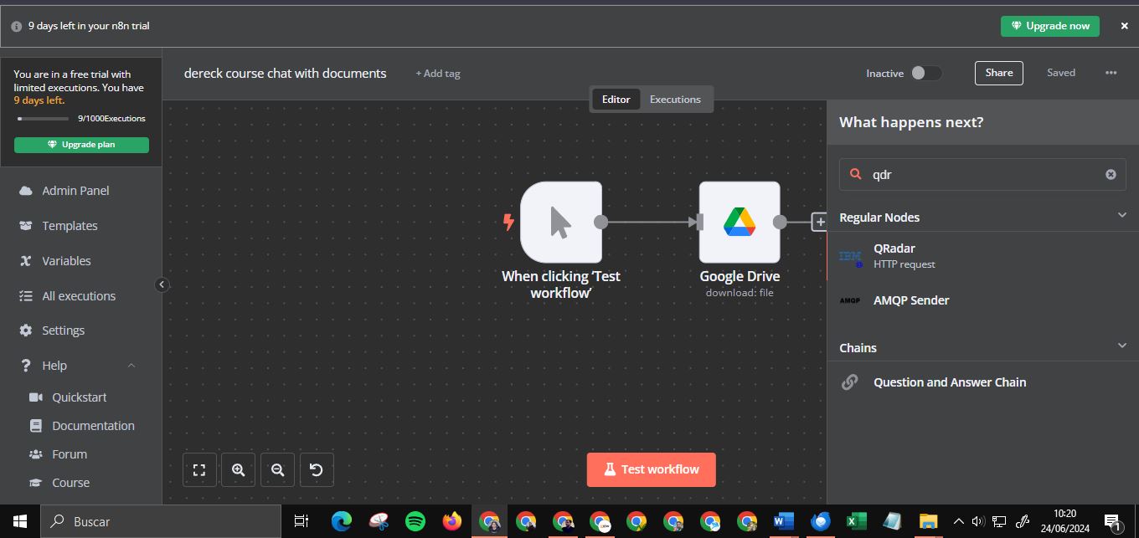
Task: Click the plus connector after Google Drive
Action: click(x=820, y=222)
